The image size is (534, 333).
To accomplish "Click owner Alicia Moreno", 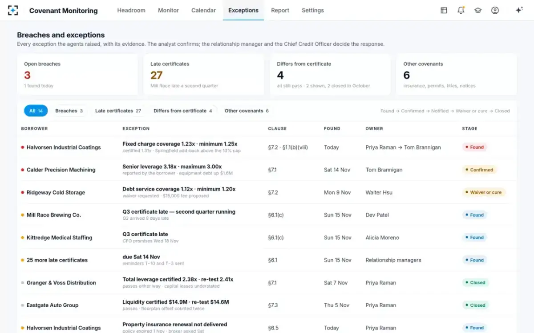I will pos(382,238).
